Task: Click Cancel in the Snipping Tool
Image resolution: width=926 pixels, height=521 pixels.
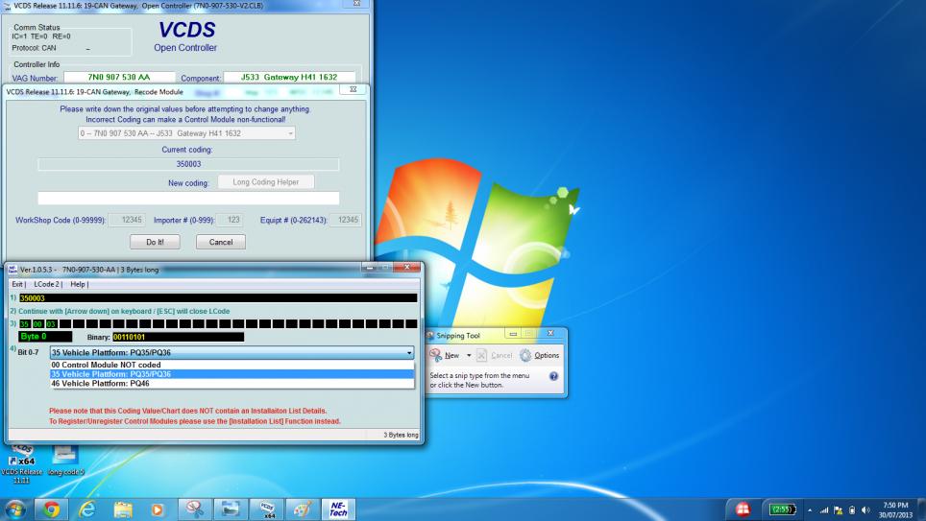Action: [495, 355]
